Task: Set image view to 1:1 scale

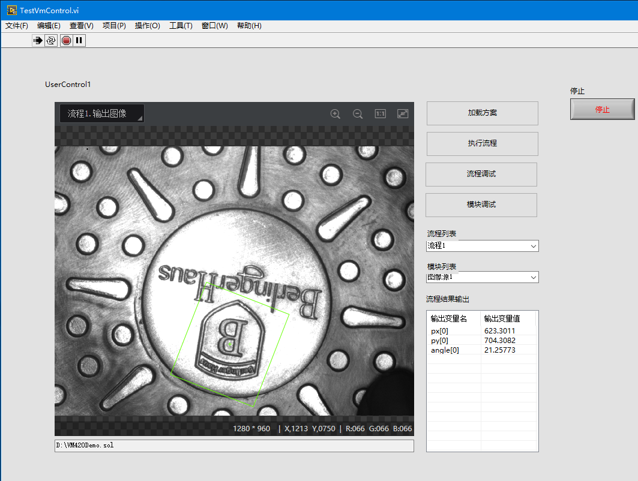Action: coord(380,113)
